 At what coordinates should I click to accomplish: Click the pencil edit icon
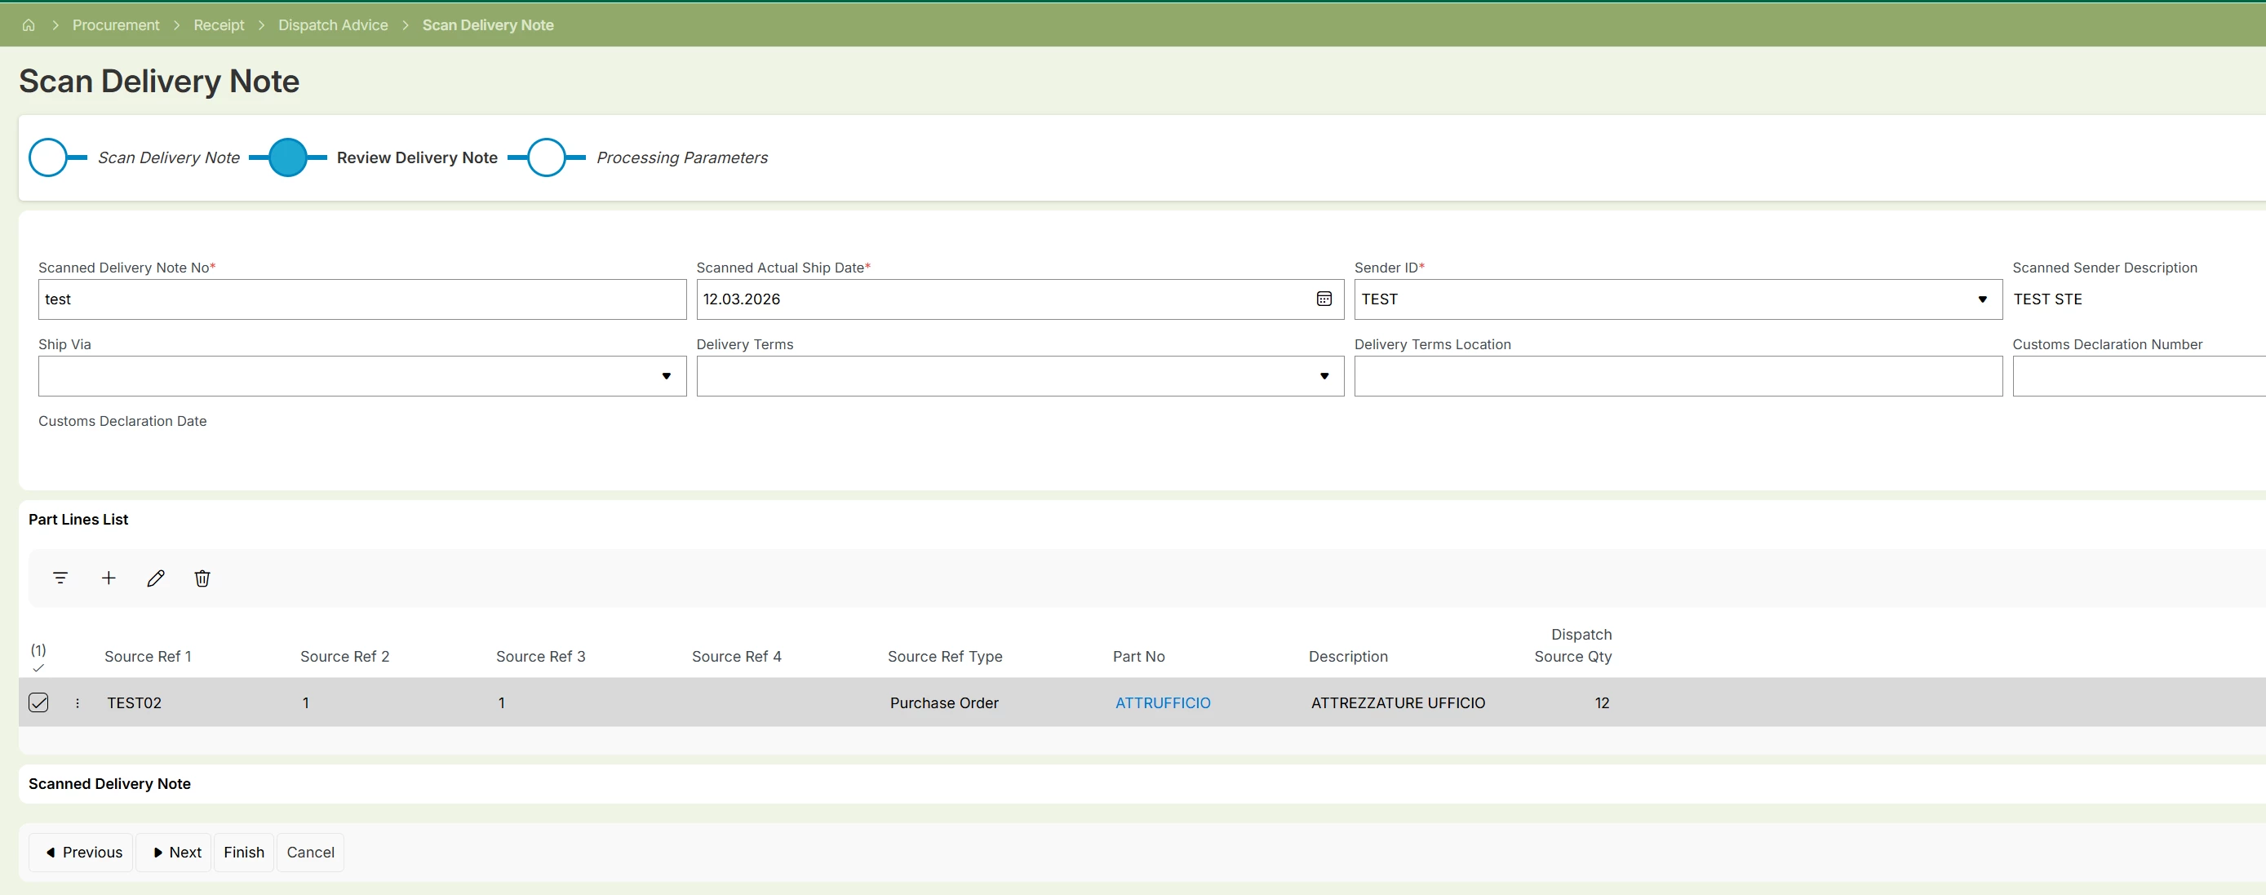click(156, 578)
